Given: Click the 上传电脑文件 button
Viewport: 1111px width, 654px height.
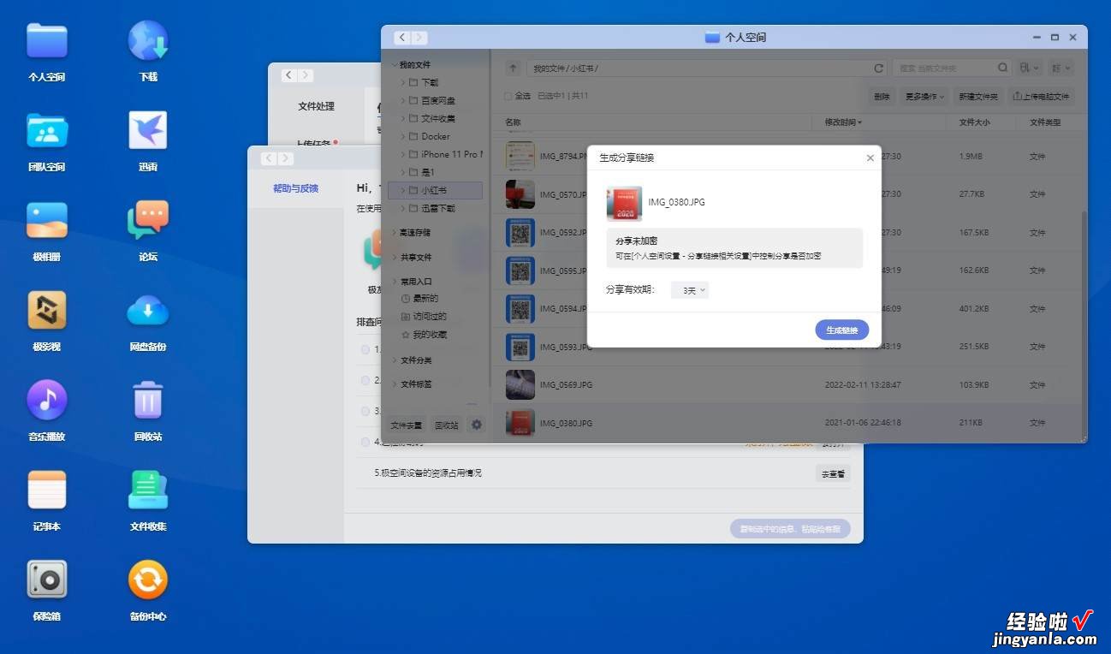Looking at the screenshot, I should click(1041, 97).
